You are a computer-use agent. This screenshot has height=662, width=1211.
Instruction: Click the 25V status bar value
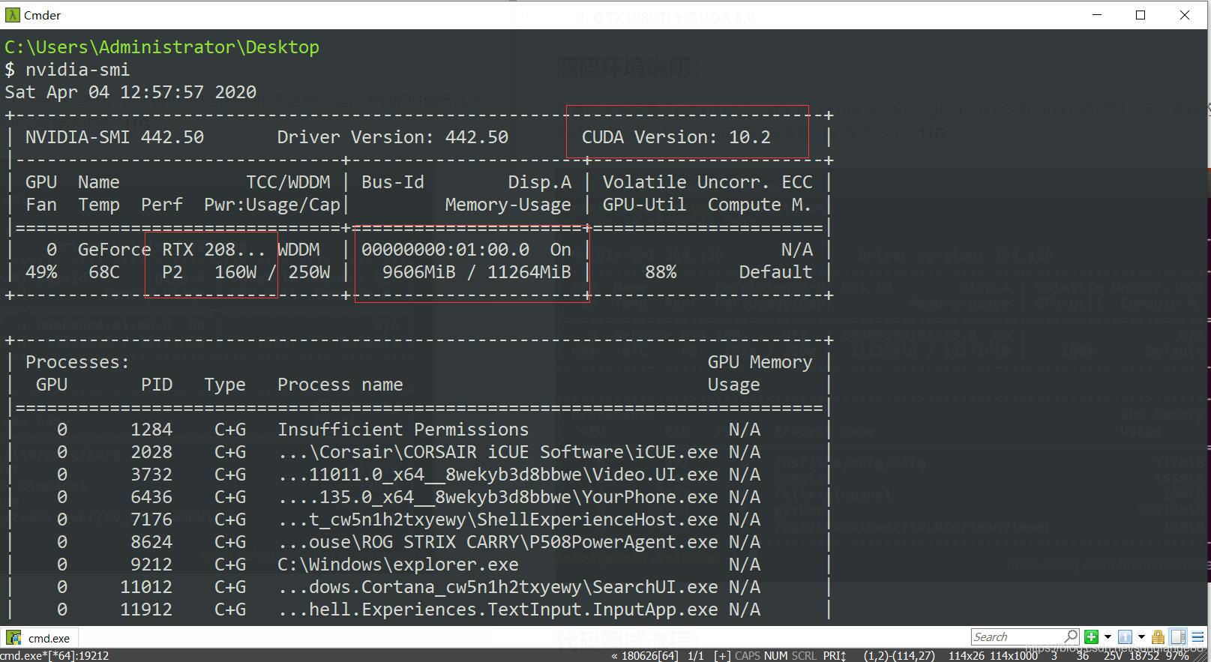pyautogui.click(x=1113, y=655)
